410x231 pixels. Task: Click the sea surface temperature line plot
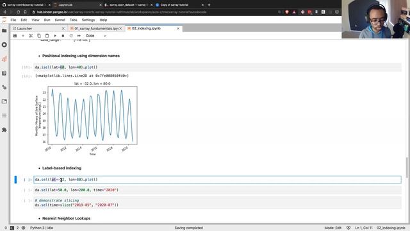tap(92, 116)
